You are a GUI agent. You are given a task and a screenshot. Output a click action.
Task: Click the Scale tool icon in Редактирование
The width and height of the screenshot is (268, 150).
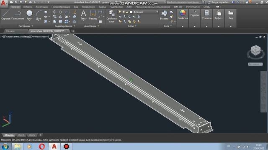pyautogui.click(x=60, y=21)
